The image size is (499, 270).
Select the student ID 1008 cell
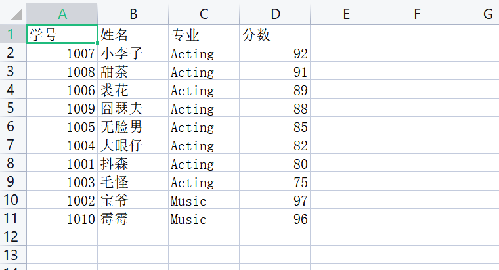point(62,72)
